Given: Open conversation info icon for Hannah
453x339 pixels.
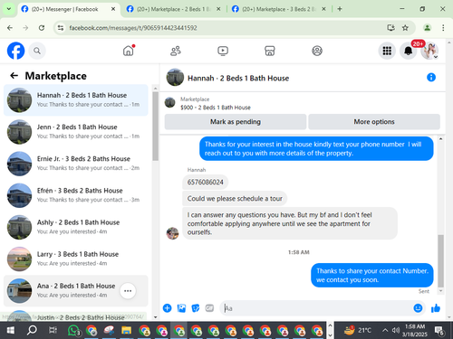Looking at the screenshot, I should click(x=431, y=78).
